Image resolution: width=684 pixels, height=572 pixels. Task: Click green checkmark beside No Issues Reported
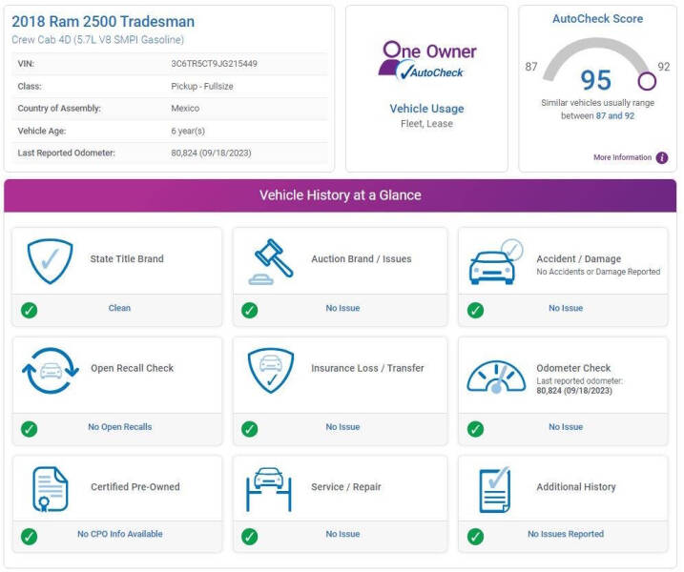475,536
